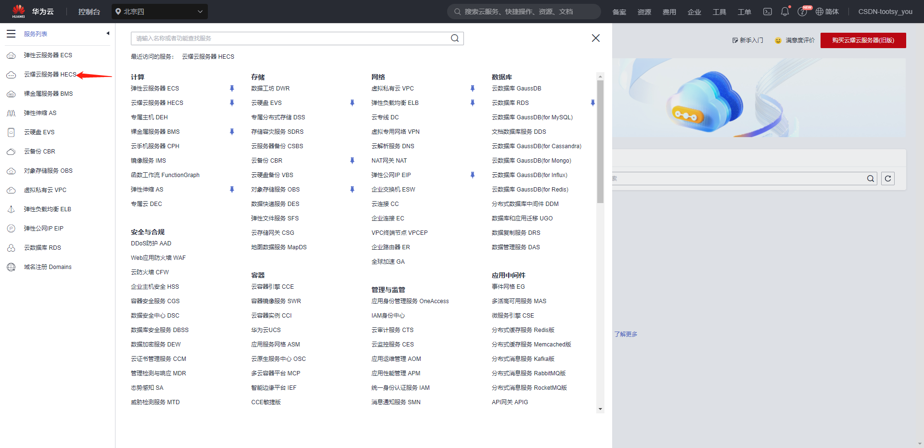The height and width of the screenshot is (448, 924).
Task: Go to 控制台 console home
Action: click(89, 12)
